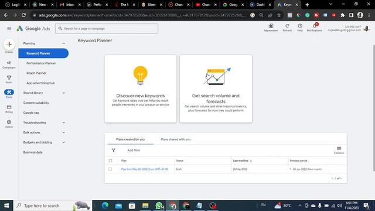Click Add filter
The height and width of the screenshot is (211, 375).
[134, 150]
